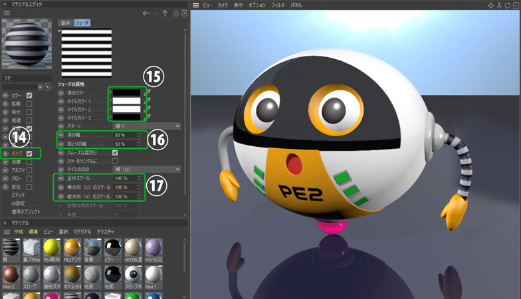The height and width of the screenshot is (299, 521).
Task: Click the viewport zoom (dolly) icon
Action: [x=500, y=5]
